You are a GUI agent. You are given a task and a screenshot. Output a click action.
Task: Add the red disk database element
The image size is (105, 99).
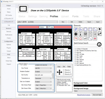coord(95,38)
